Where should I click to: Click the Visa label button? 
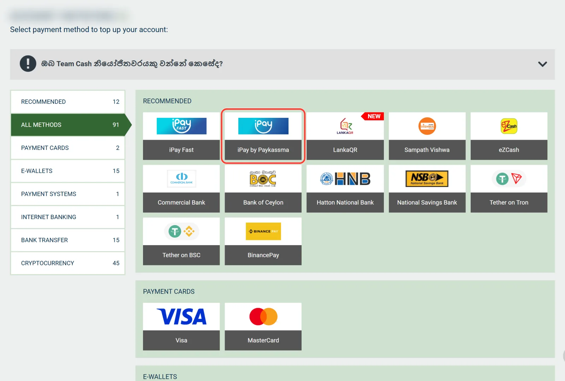click(x=182, y=340)
